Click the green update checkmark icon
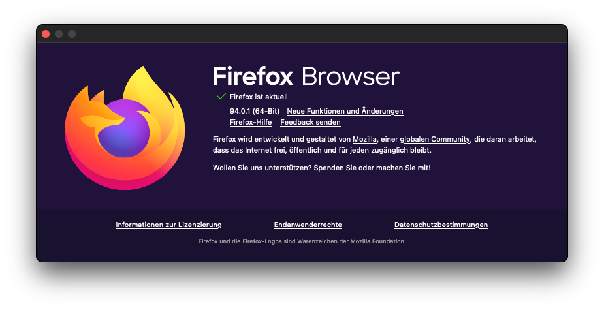The image size is (604, 310). tap(221, 97)
